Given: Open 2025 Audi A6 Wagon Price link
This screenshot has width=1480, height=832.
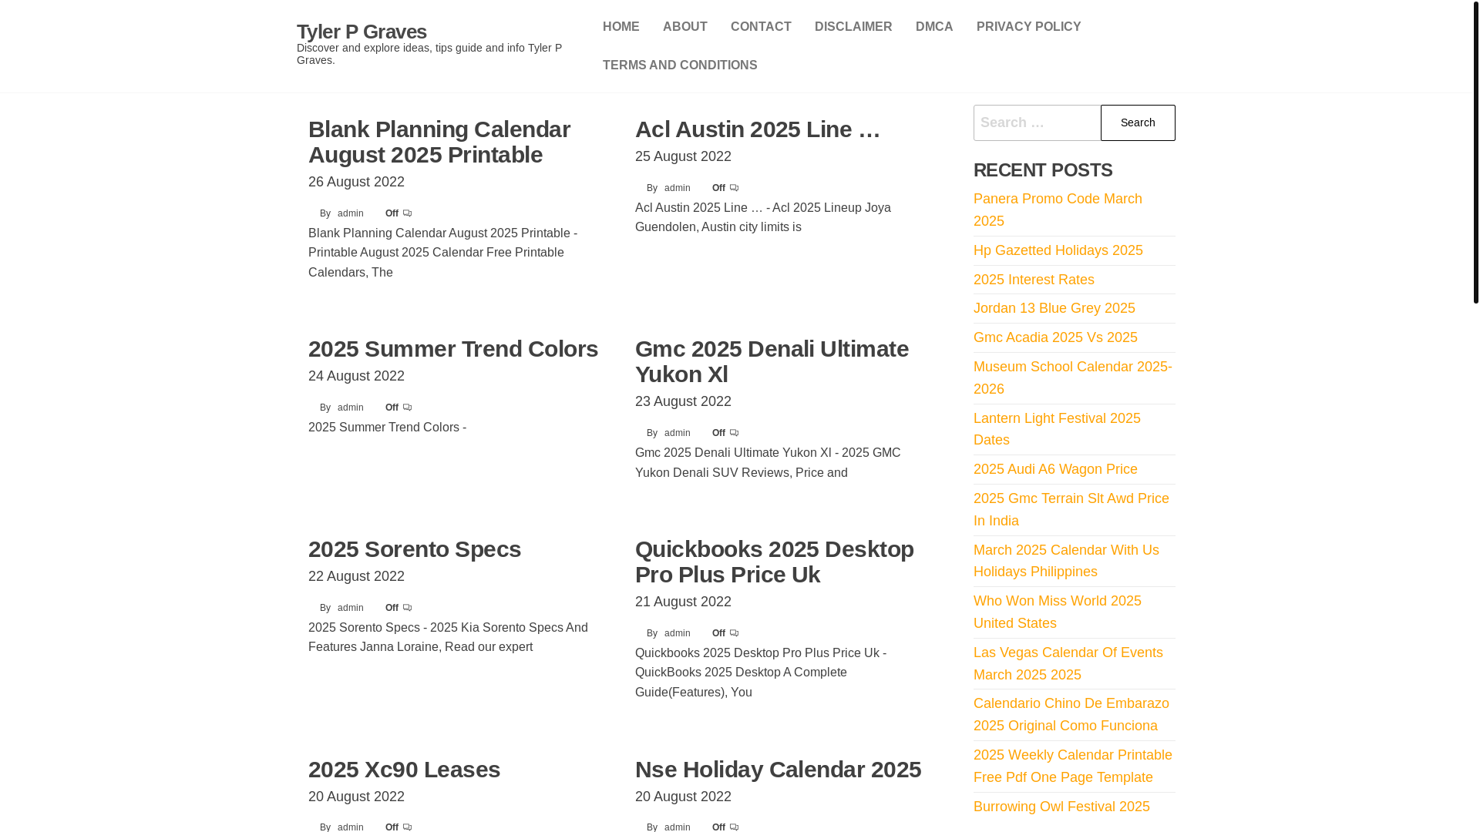Looking at the screenshot, I should pyautogui.click(x=1055, y=469).
